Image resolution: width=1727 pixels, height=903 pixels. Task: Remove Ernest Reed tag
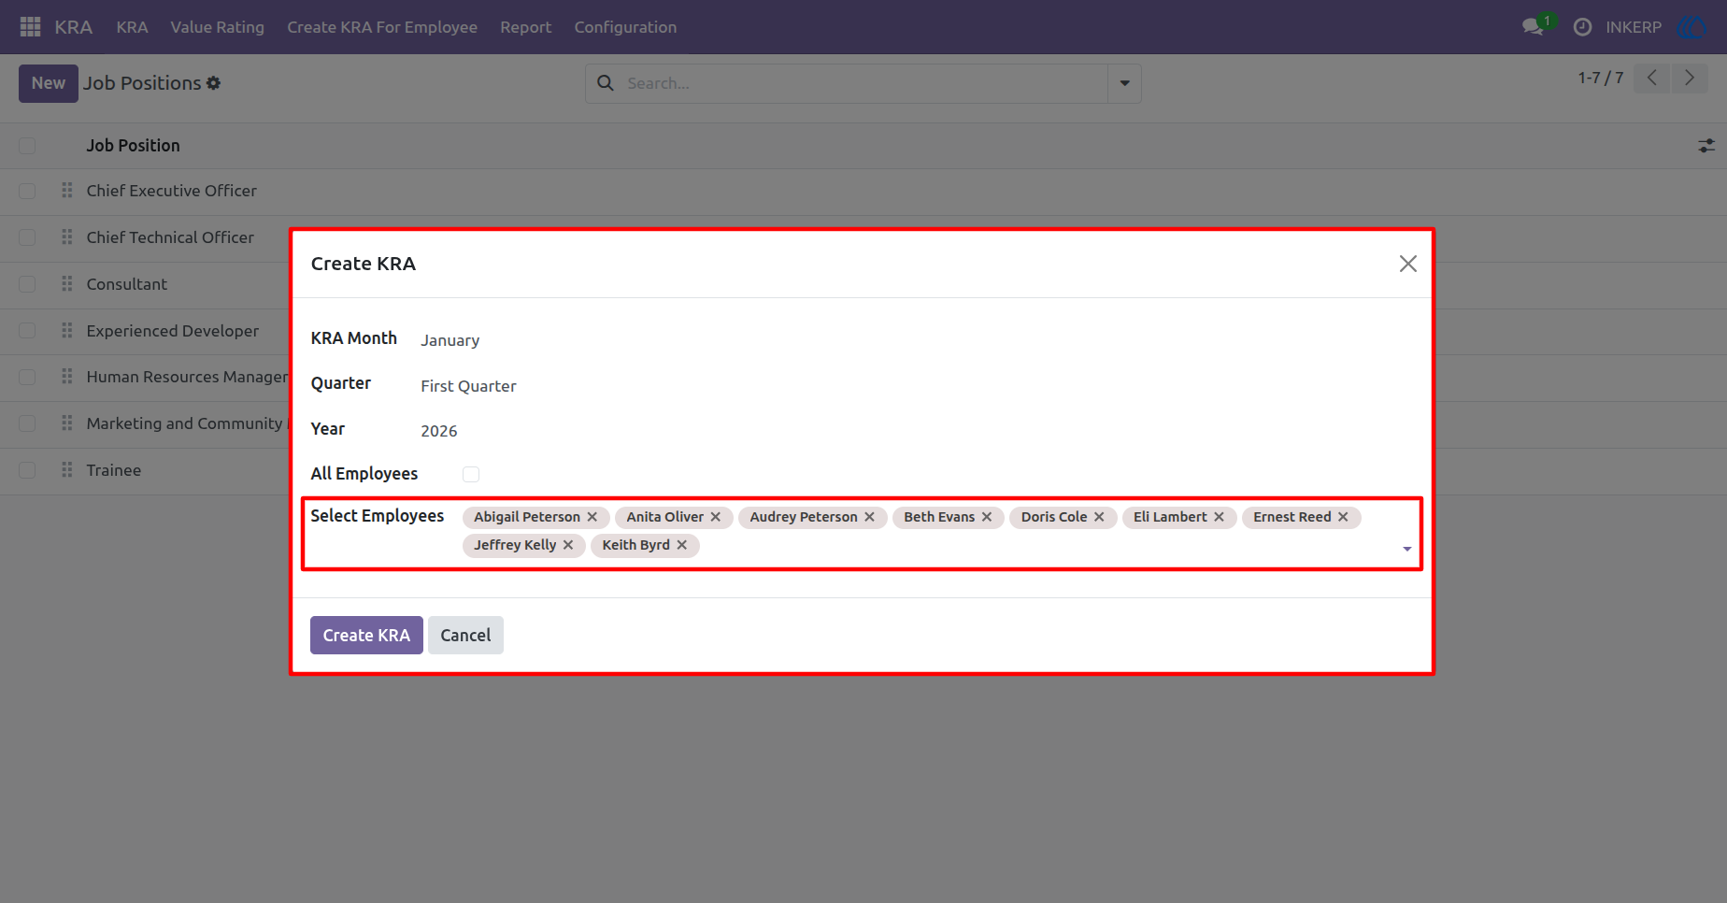point(1344,517)
